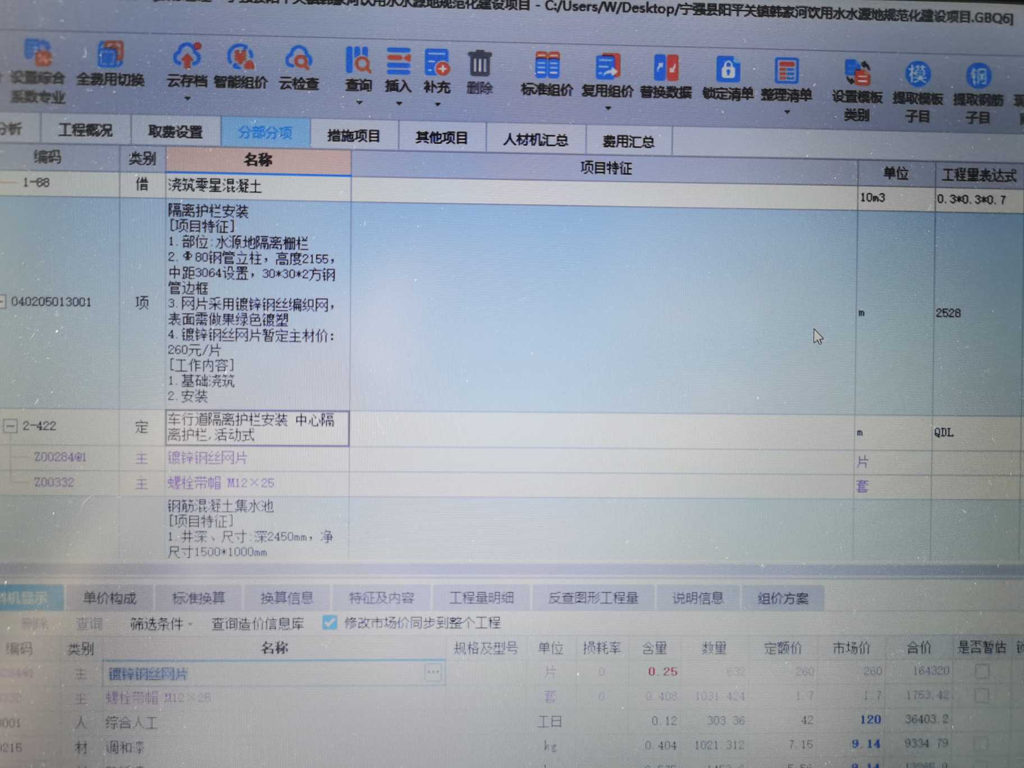
Task: Launch 智能组价 smart pricing icon
Action: point(240,58)
